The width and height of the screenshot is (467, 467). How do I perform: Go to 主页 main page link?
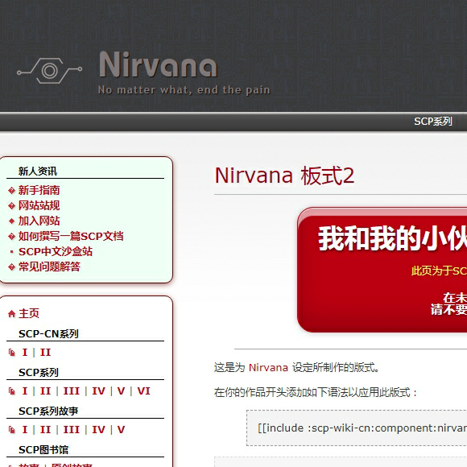(x=29, y=313)
